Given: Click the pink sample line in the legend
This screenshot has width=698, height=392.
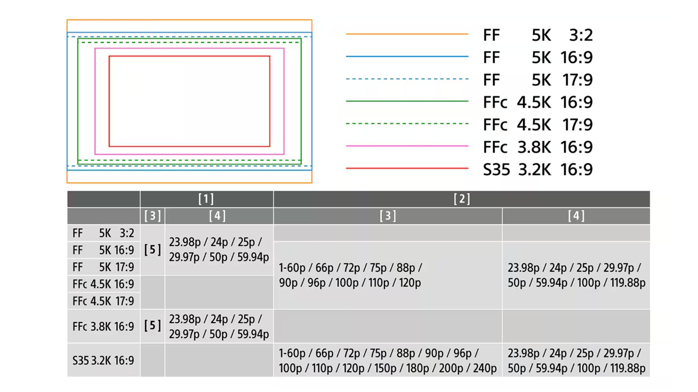Looking at the screenshot, I should click(x=407, y=146).
